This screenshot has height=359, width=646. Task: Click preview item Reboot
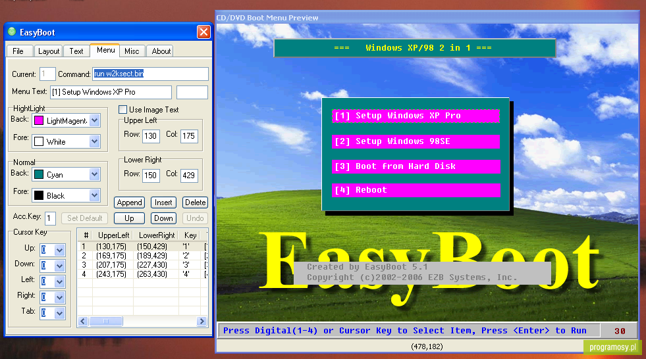416,190
